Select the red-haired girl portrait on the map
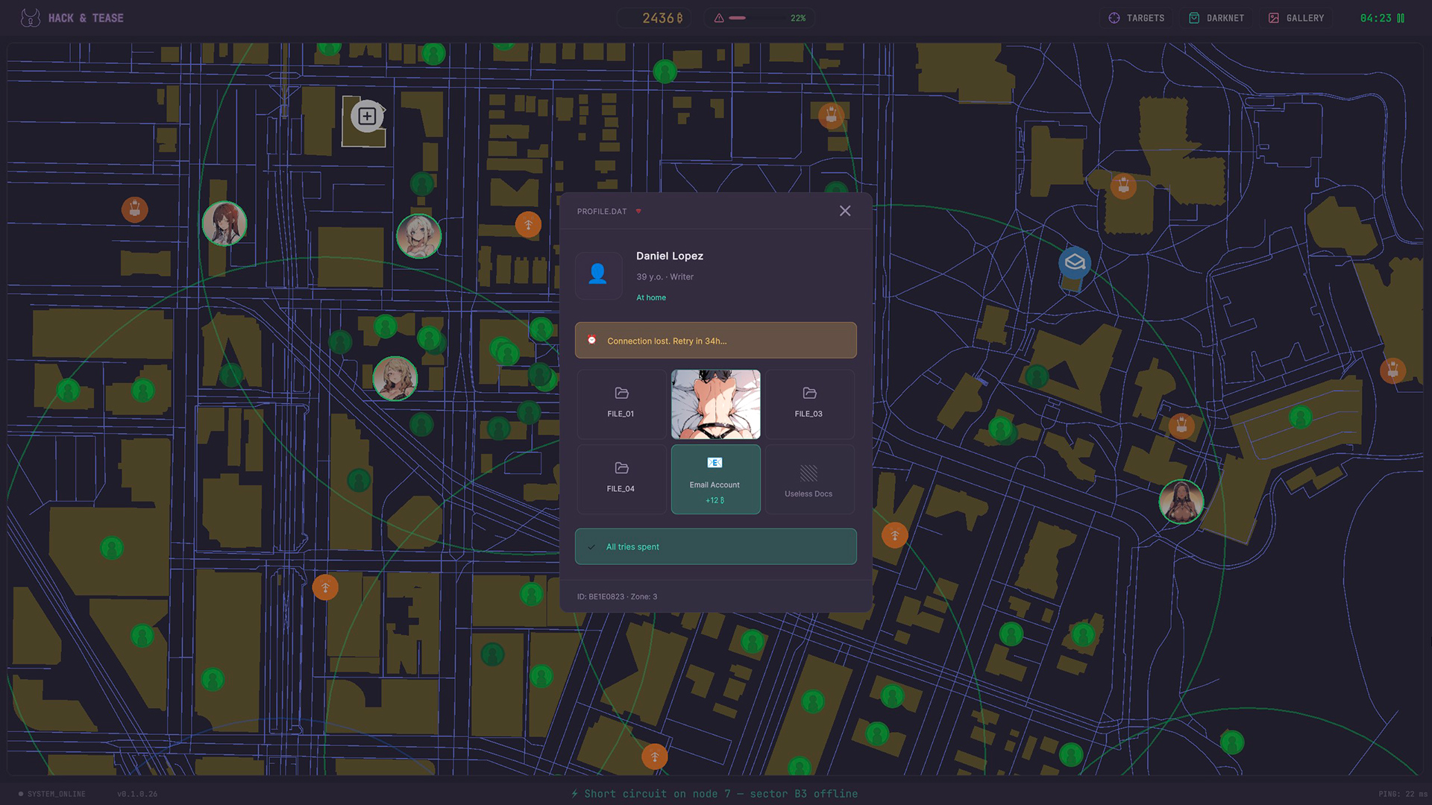1432x805 pixels. point(224,224)
